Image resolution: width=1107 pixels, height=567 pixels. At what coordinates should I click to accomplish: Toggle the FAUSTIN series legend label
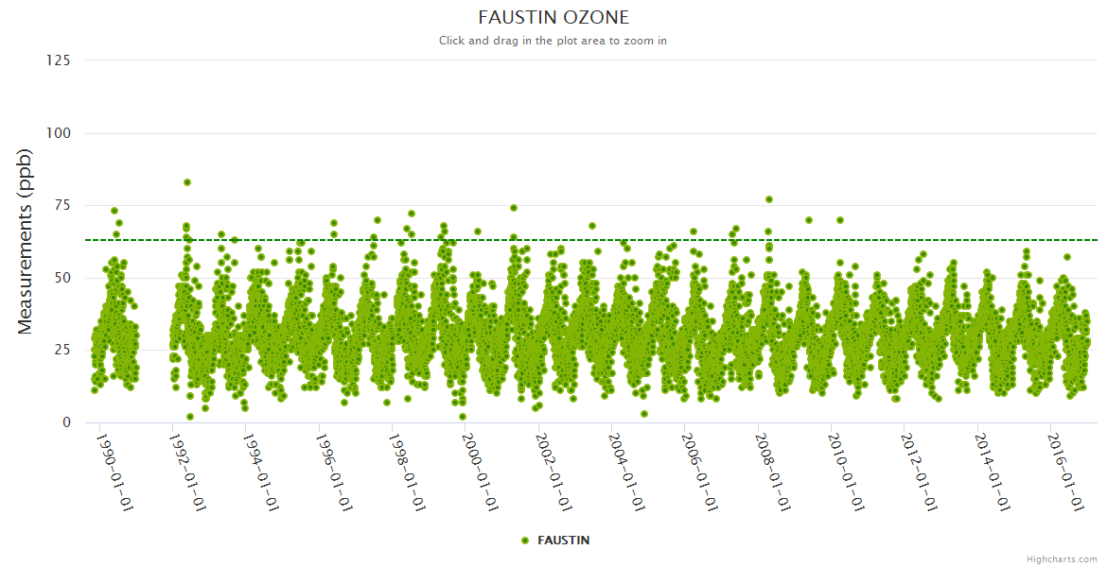(563, 541)
